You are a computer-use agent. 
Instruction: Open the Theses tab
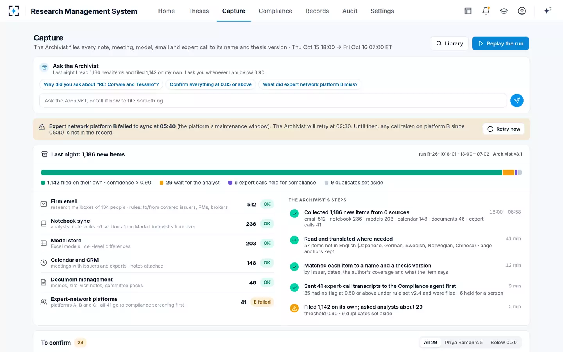199,11
